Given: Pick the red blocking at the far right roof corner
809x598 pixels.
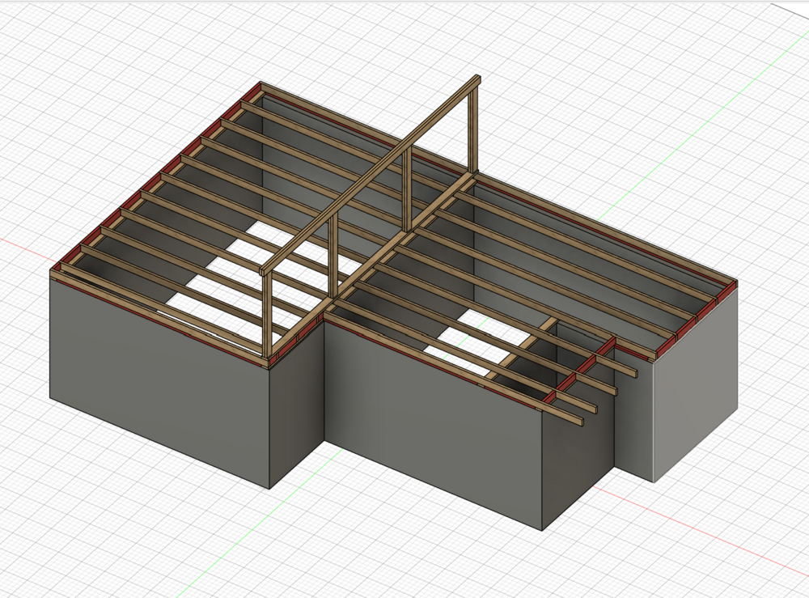Looking at the screenshot, I should pos(726,291).
